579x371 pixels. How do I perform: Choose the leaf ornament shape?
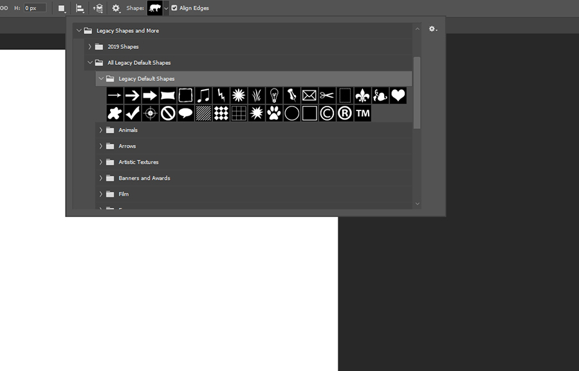pos(380,96)
